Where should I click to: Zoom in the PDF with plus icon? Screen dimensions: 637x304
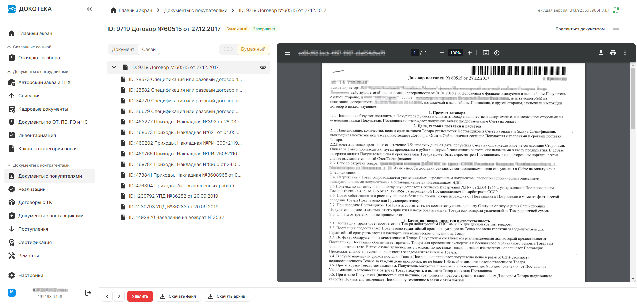click(470, 53)
